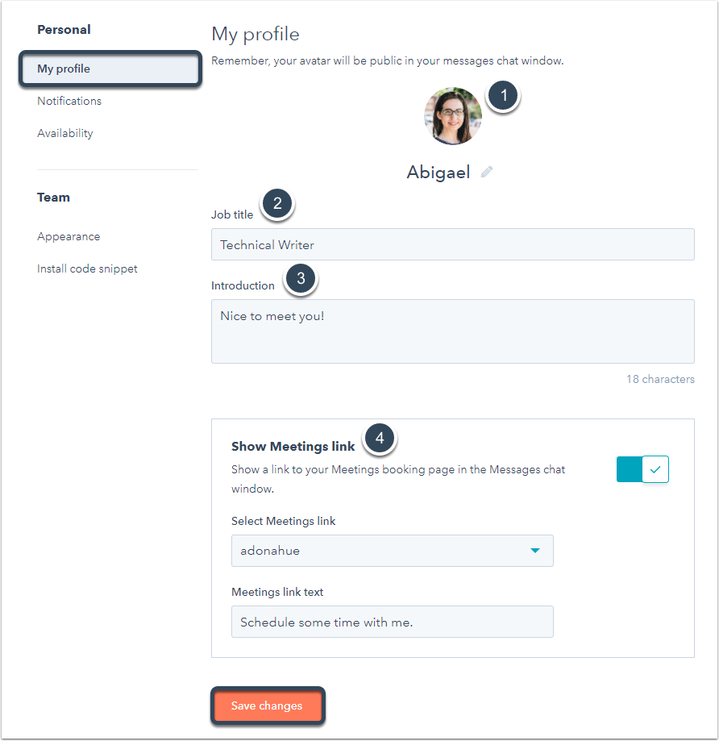
Task: Click the Save changes button
Action: (268, 706)
